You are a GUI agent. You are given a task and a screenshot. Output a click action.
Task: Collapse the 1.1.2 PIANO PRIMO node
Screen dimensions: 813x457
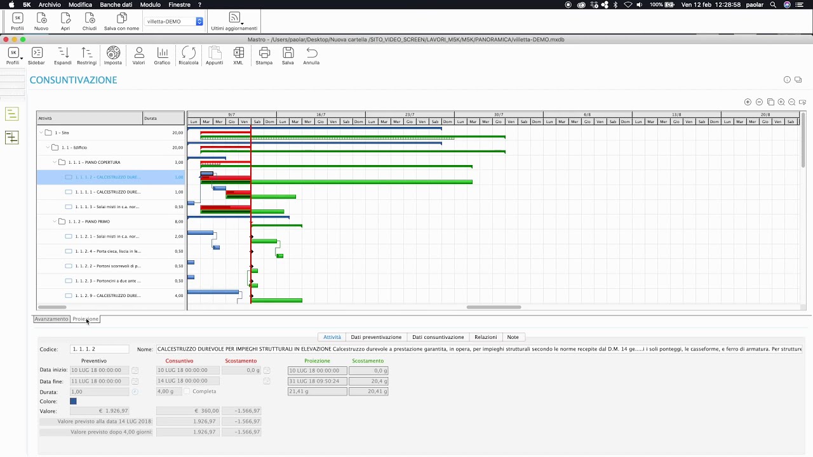[55, 222]
